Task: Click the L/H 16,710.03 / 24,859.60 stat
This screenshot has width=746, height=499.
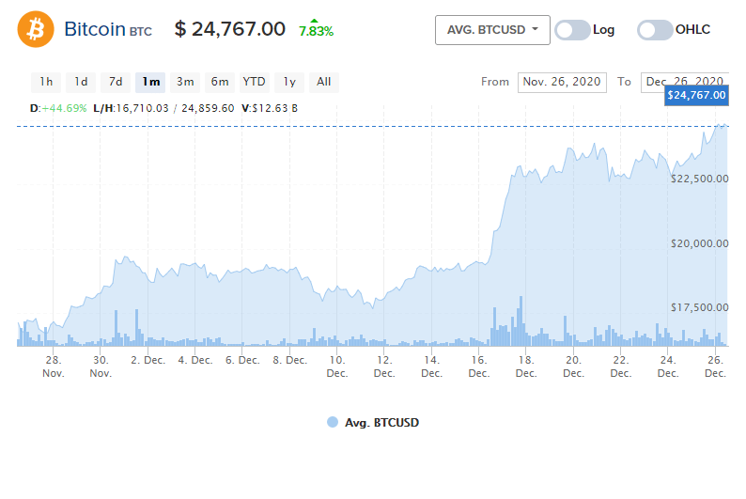Action: click(163, 108)
